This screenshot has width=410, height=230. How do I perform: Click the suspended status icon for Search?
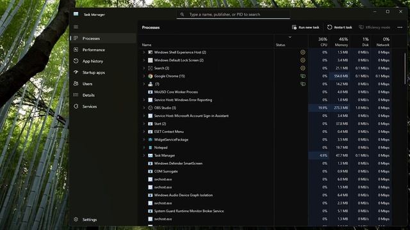pyautogui.click(x=303, y=68)
